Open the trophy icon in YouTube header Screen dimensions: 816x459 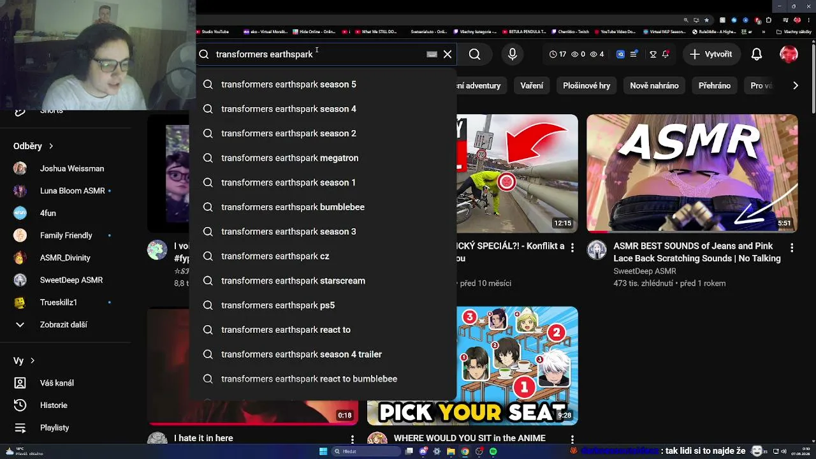tap(653, 54)
